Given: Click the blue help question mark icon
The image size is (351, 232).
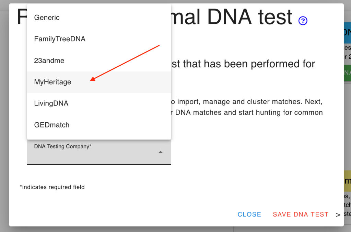Looking at the screenshot, I should (303, 21).
